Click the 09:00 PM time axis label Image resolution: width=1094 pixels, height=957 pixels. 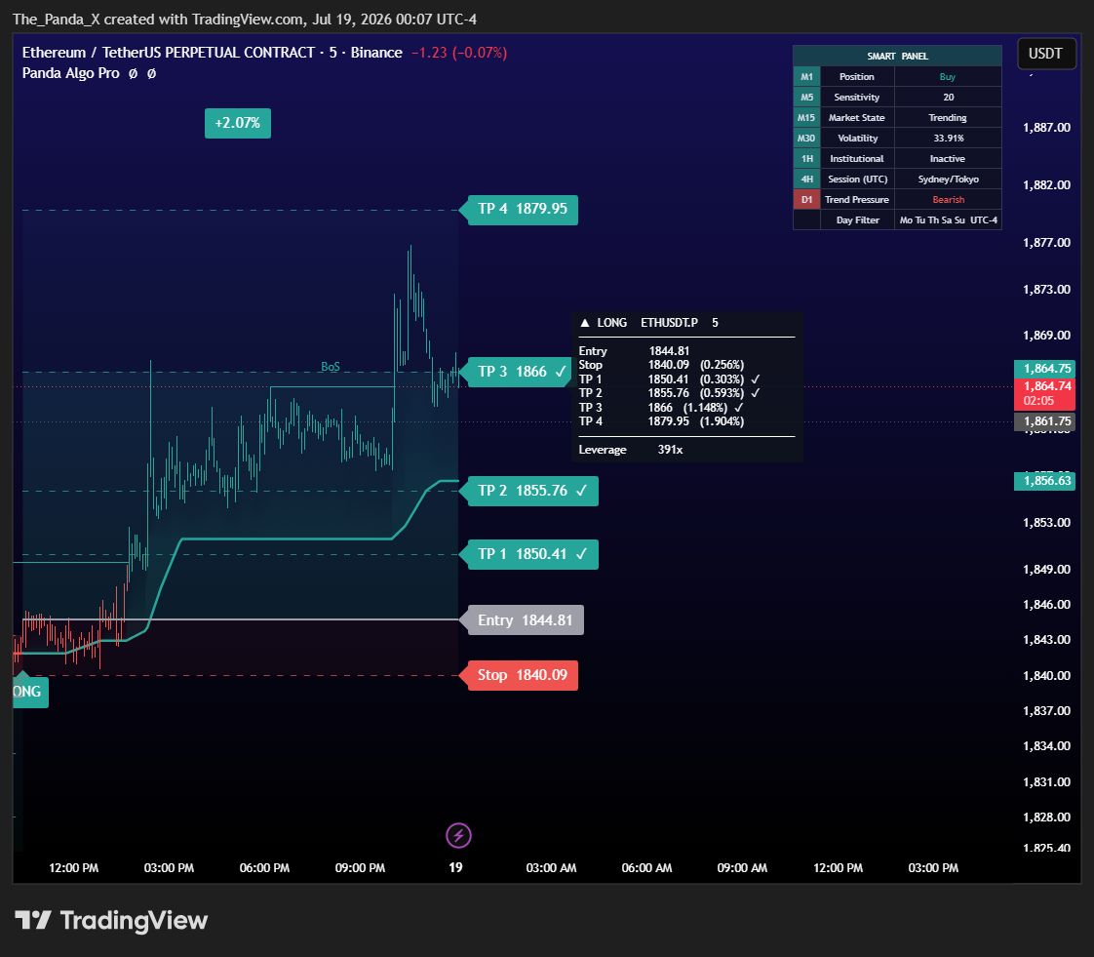pyautogui.click(x=360, y=867)
